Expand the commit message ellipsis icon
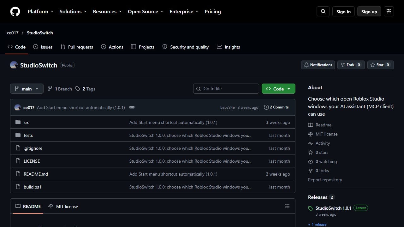 point(132,107)
